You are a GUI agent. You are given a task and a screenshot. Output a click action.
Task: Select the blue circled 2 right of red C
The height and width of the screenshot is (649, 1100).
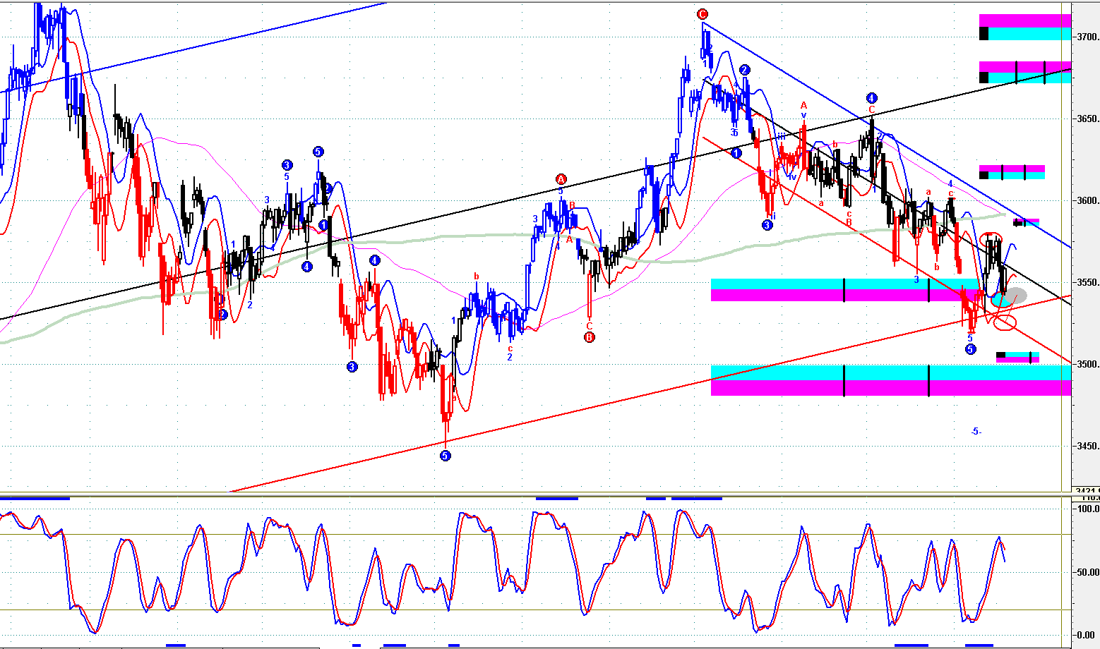[745, 70]
